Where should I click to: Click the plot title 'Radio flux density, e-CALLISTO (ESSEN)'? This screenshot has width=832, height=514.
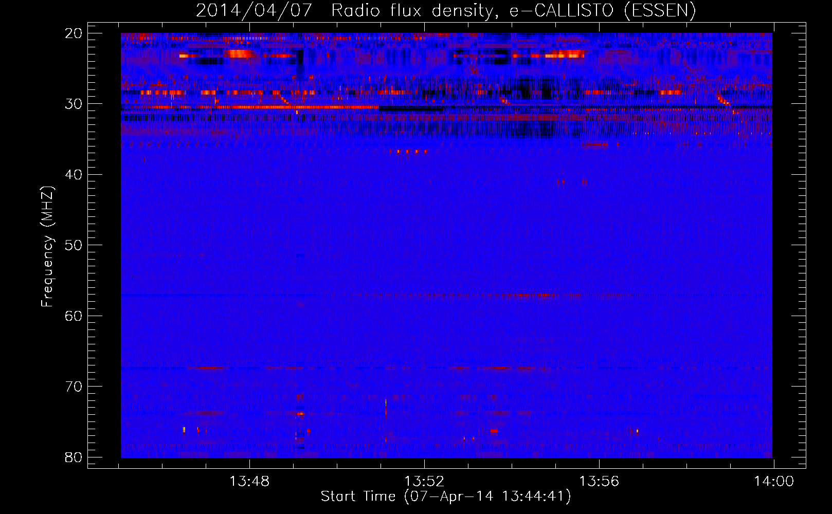[513, 11]
